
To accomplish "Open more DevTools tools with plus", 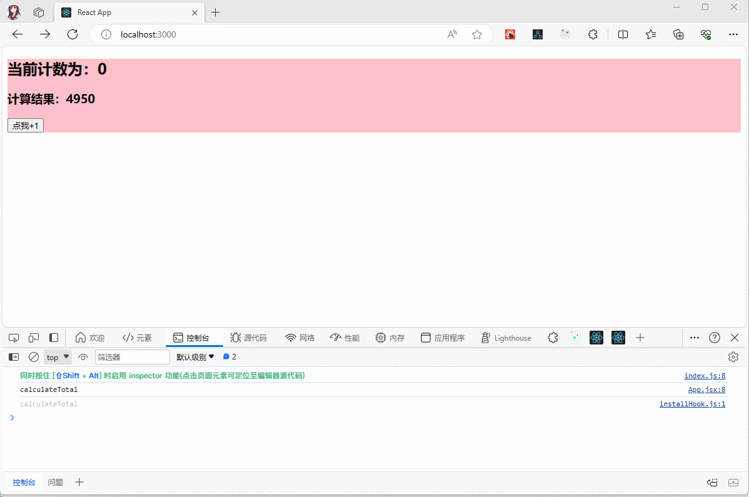I will [640, 338].
